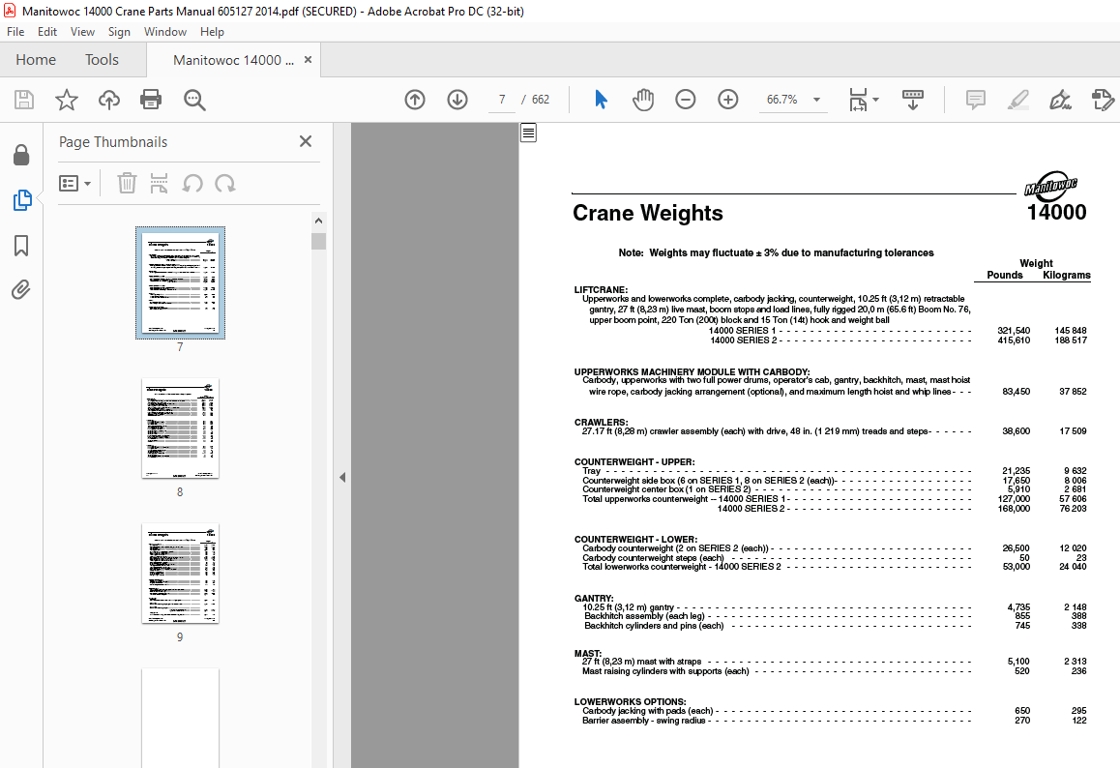Click the 'COUNTERWEIGHT - UPPER:' heading
The width and height of the screenshot is (1120, 768).
tap(634, 462)
